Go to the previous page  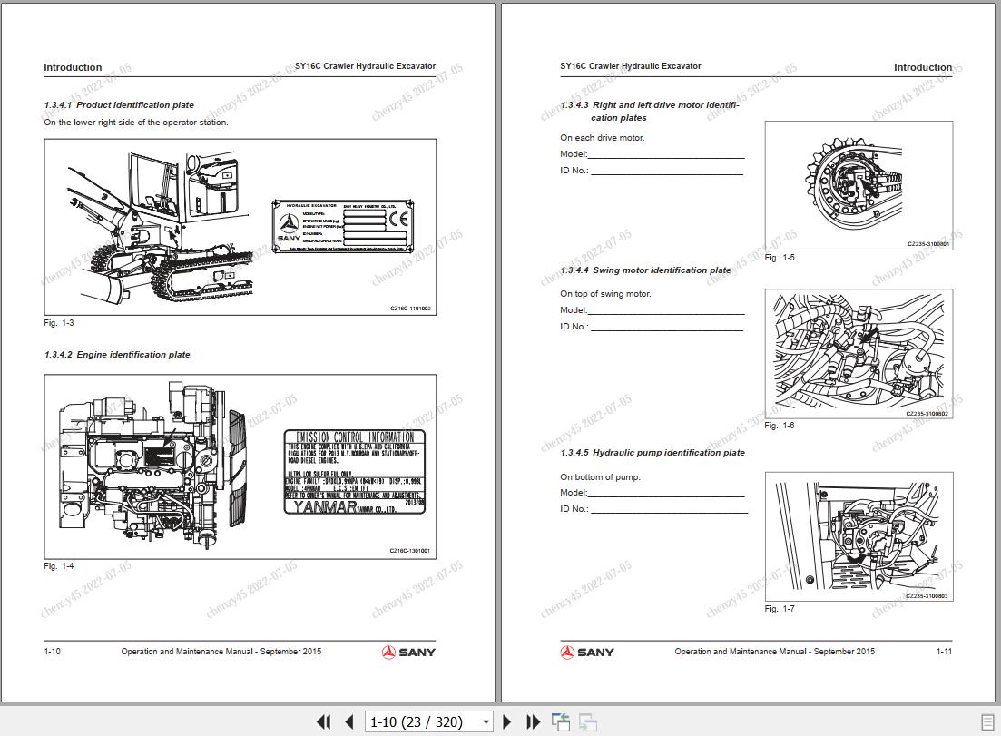(x=349, y=722)
